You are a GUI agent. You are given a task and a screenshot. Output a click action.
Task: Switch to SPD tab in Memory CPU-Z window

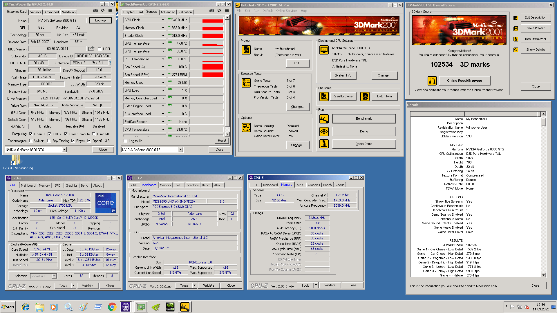coord(300,185)
